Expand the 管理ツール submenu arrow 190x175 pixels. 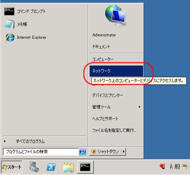pos(139,107)
